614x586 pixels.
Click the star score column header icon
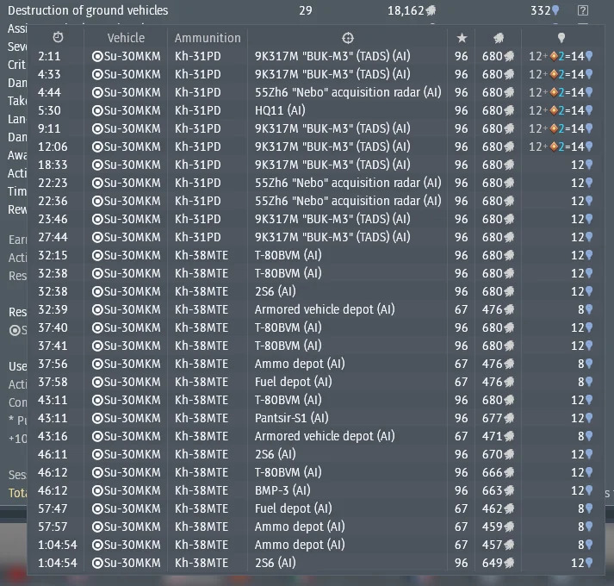462,38
